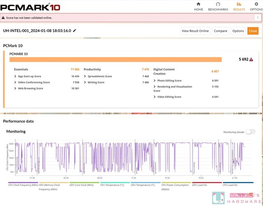
Task: Expand the Web Browsing Score row
Action: click(16, 88)
